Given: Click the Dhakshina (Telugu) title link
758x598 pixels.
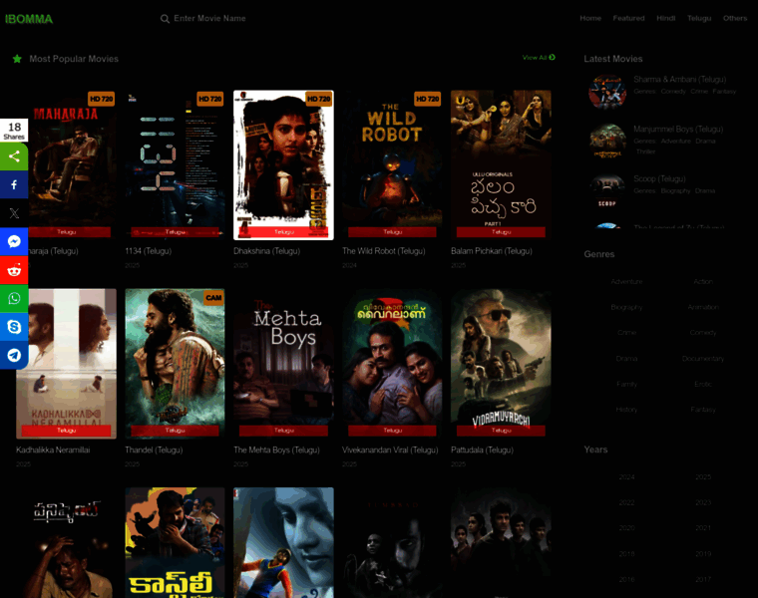Looking at the screenshot, I should pos(267,251).
